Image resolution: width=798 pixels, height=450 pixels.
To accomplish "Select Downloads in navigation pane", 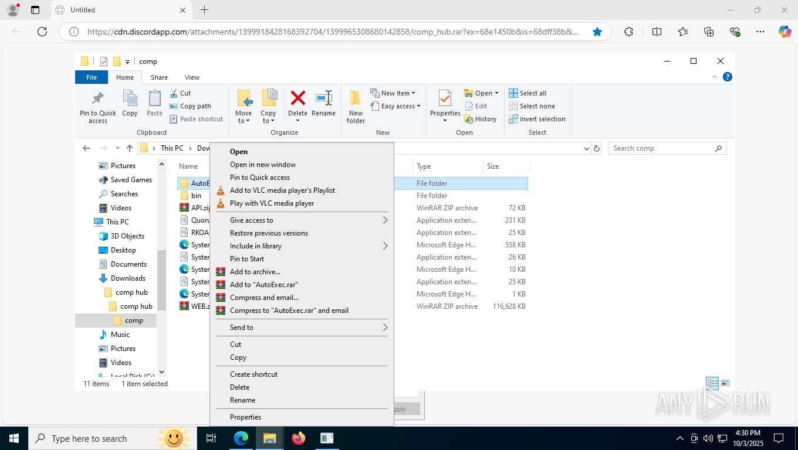I will (121, 278).
